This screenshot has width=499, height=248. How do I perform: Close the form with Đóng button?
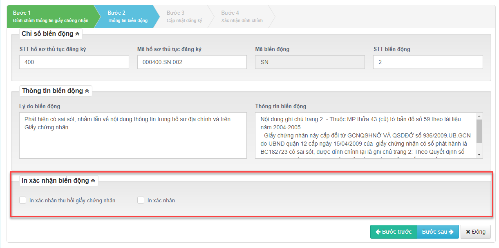coord(475,232)
